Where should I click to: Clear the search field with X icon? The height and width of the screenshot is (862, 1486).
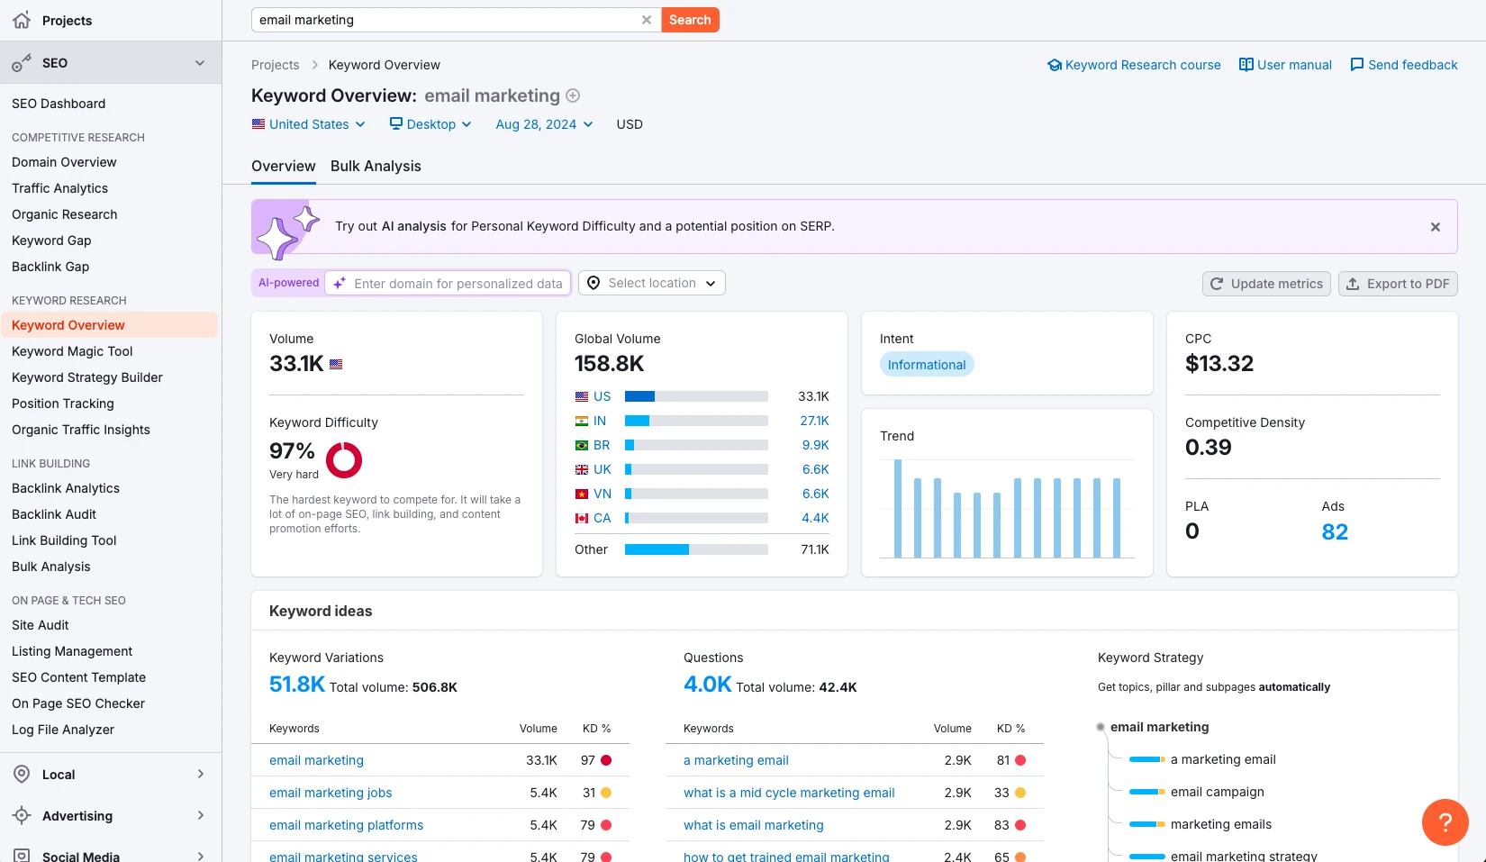click(x=646, y=20)
